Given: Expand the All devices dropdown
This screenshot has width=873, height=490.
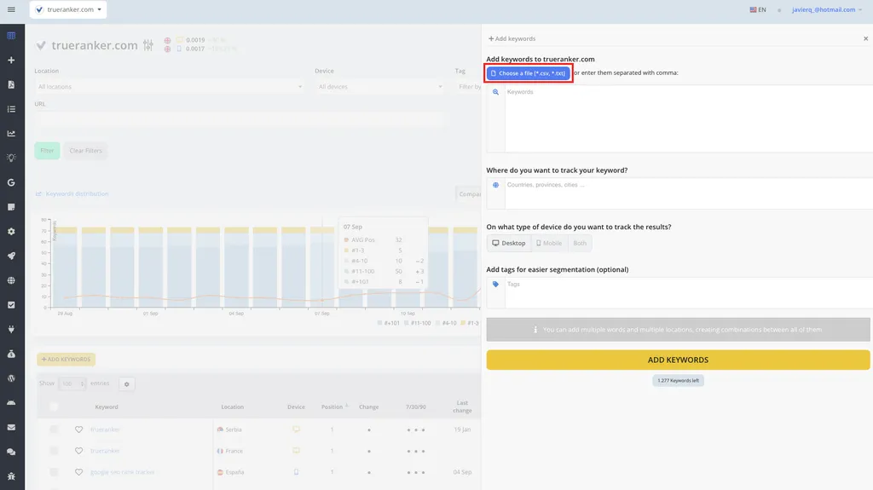Looking at the screenshot, I should coord(379,87).
